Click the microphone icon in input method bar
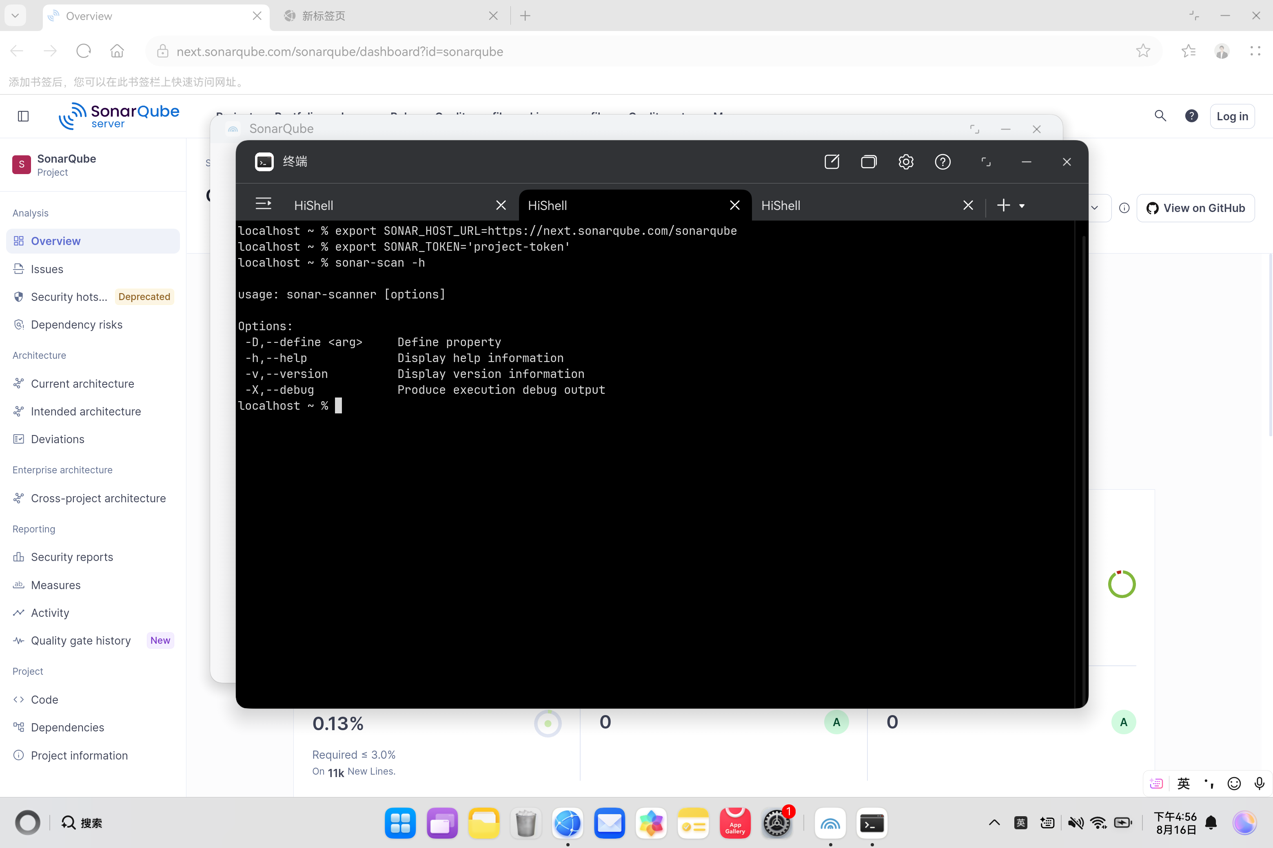 1260,784
